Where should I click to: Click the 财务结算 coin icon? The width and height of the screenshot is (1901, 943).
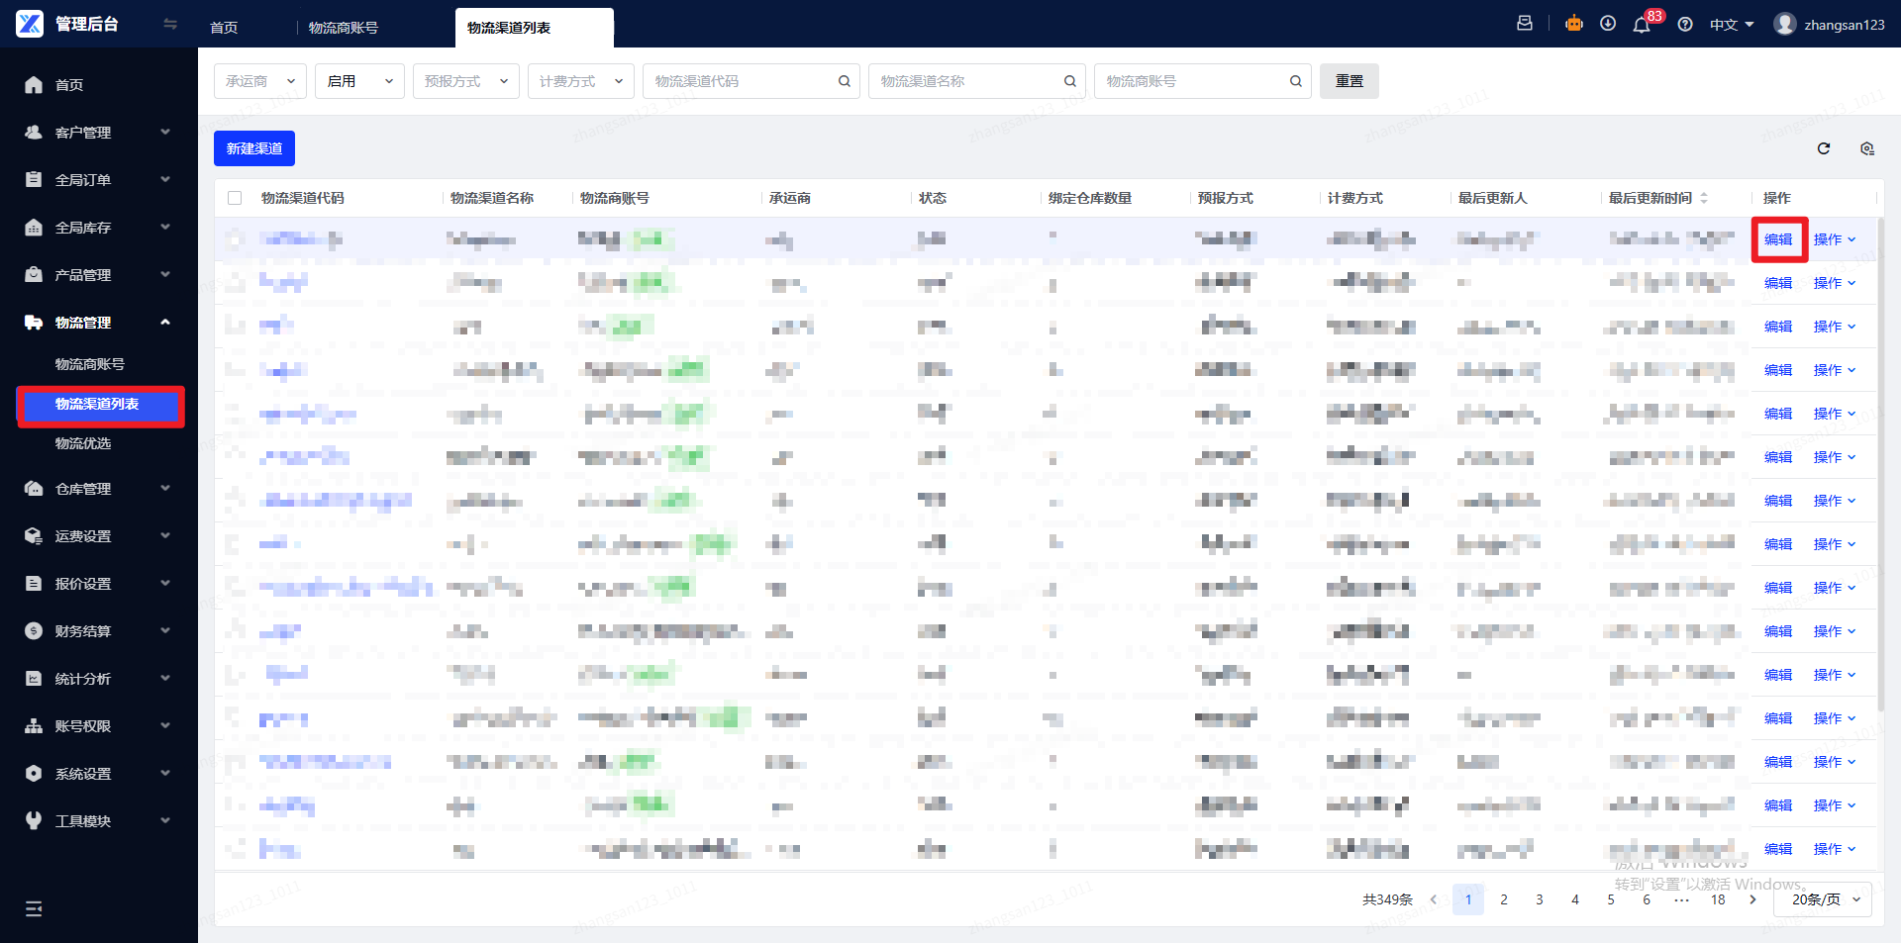pyautogui.click(x=34, y=631)
